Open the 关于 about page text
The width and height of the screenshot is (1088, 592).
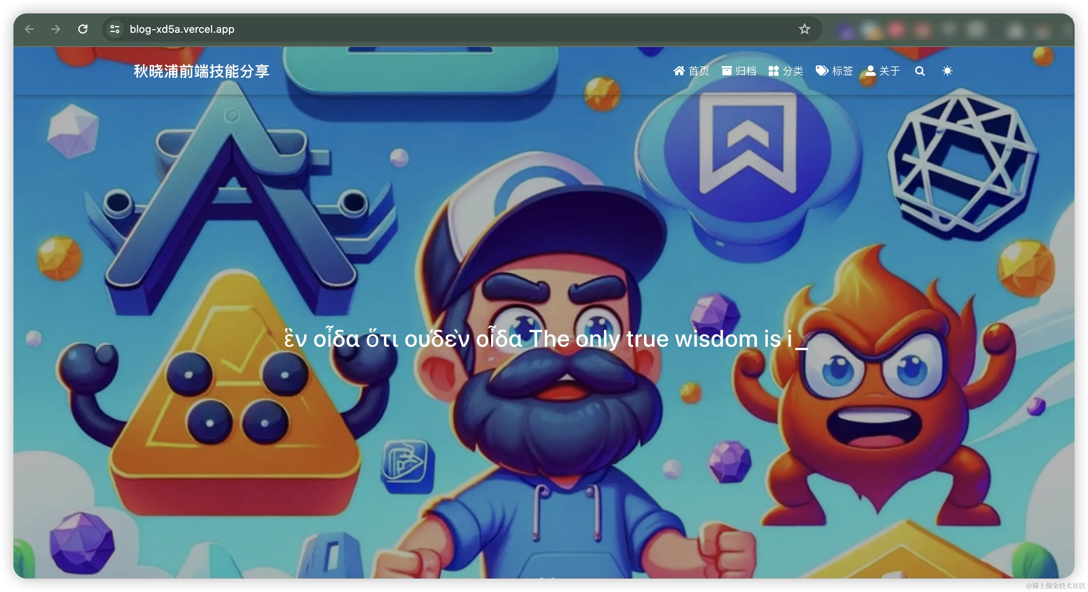point(890,71)
